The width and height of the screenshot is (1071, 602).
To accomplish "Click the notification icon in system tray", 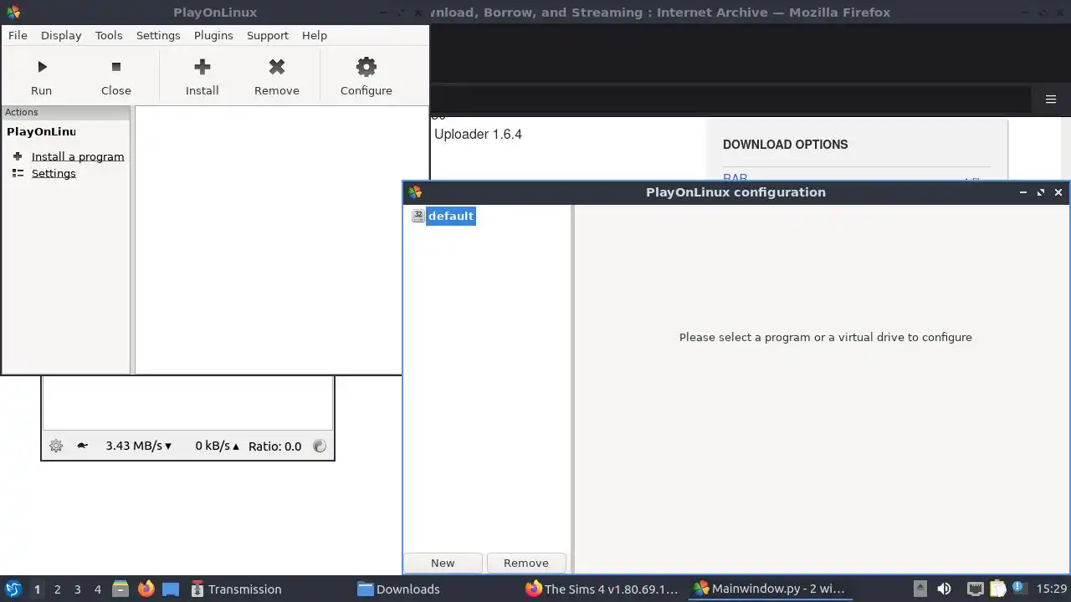I will pyautogui.click(x=1018, y=589).
